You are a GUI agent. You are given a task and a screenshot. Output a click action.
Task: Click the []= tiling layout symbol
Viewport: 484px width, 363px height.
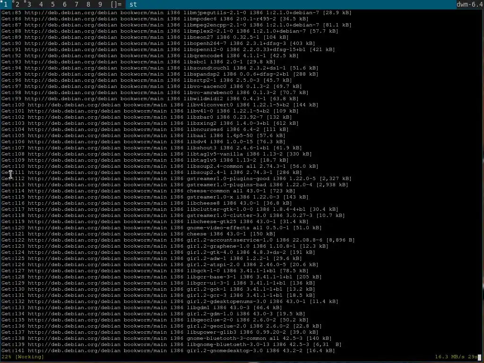tap(116, 4)
